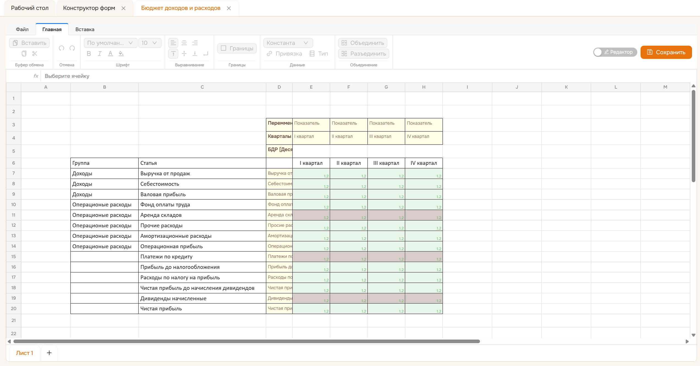
Task: Add a new sheet with plus
Action: [x=49, y=353]
